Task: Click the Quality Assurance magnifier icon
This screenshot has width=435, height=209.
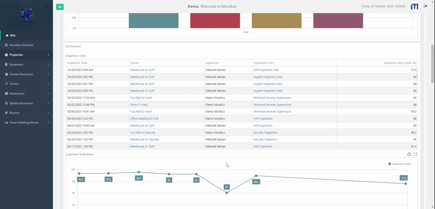Action: (7, 103)
